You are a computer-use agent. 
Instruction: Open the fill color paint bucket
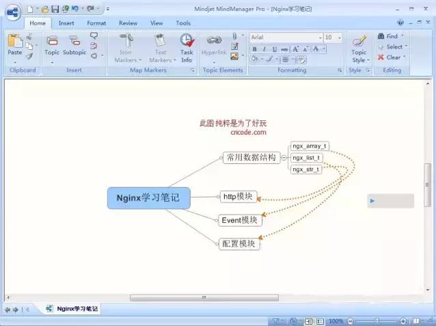coord(255,59)
